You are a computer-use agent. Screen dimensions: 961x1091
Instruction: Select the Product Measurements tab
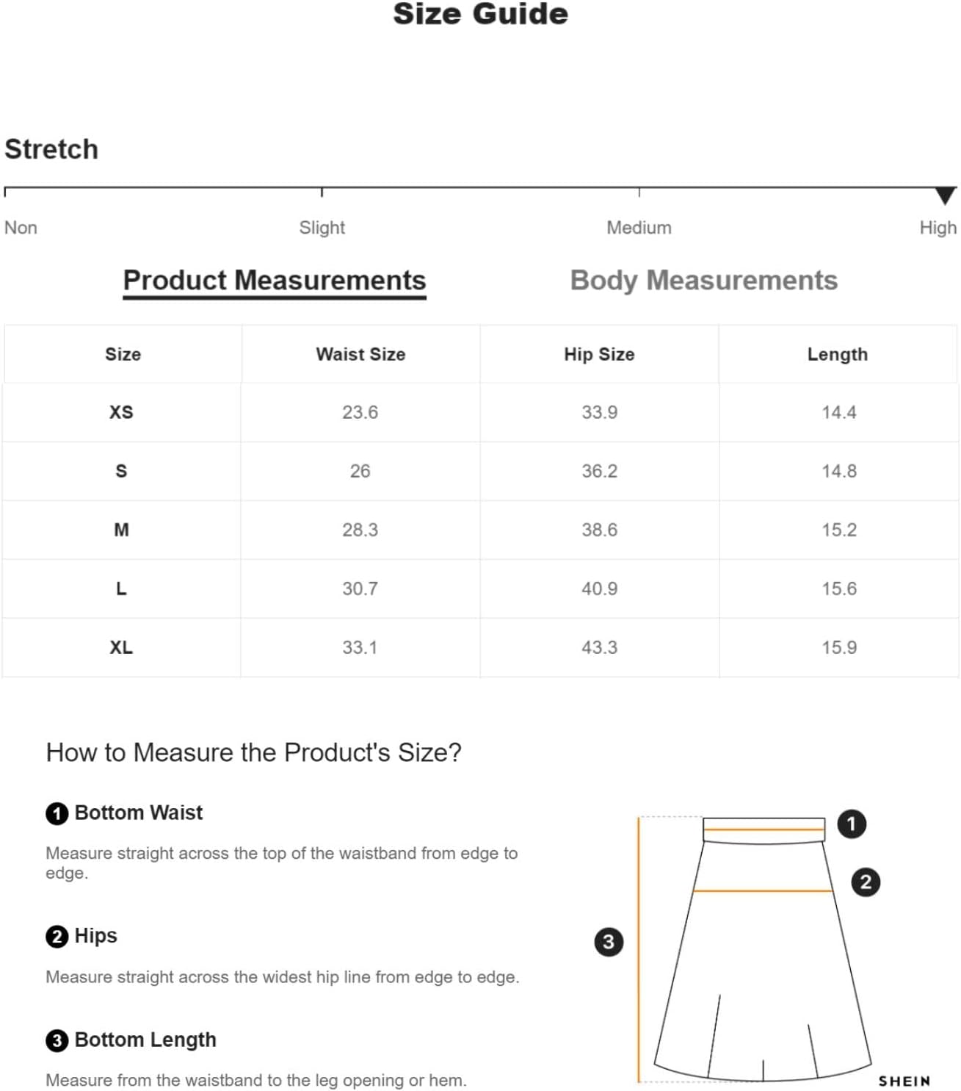[x=275, y=281]
